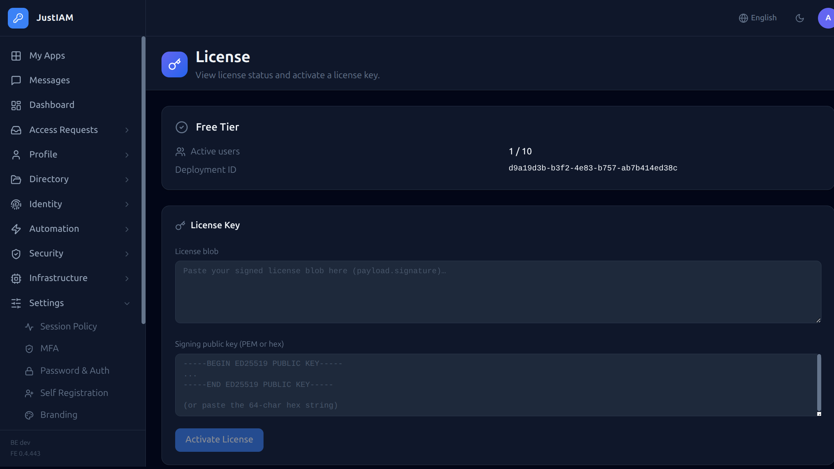Click the Automation lightning bolt icon

pyautogui.click(x=16, y=229)
